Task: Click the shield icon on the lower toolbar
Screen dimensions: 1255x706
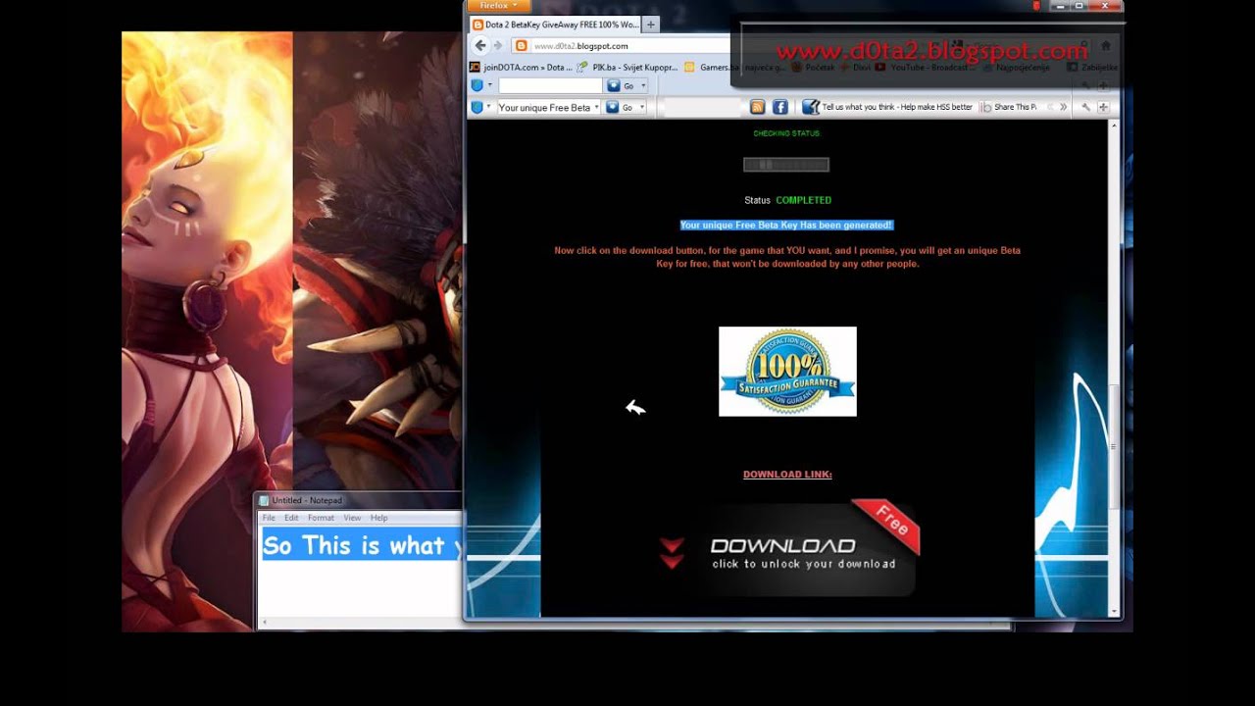Action: (x=477, y=107)
